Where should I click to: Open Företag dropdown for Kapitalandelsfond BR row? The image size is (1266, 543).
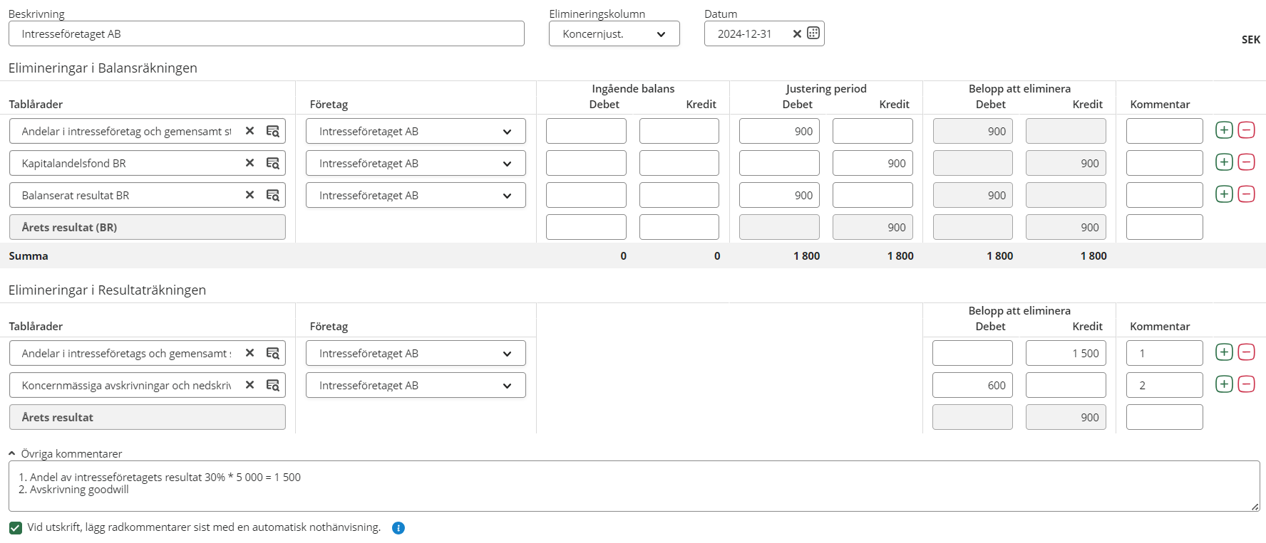pos(416,164)
